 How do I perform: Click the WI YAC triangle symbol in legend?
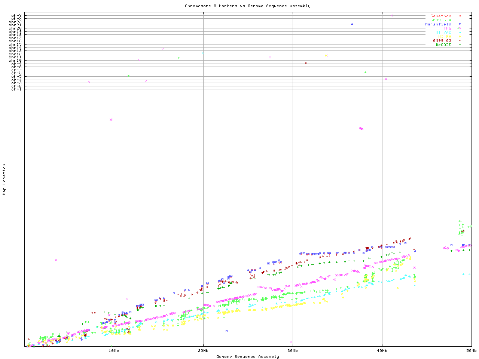point(460,33)
